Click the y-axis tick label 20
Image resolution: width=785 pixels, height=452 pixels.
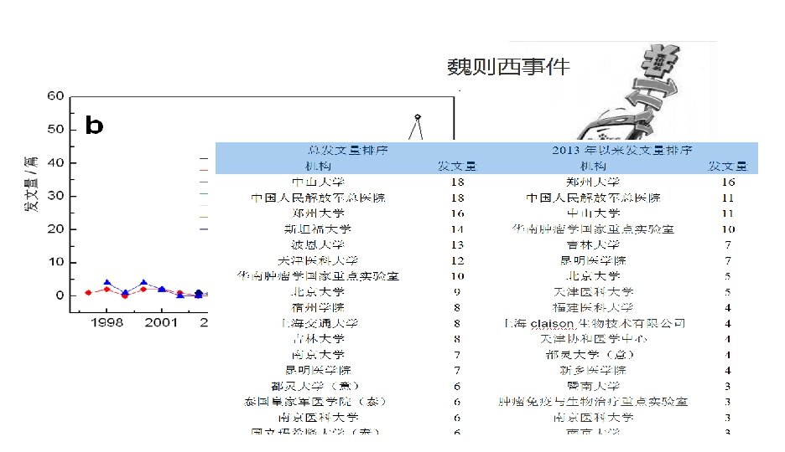click(55, 229)
